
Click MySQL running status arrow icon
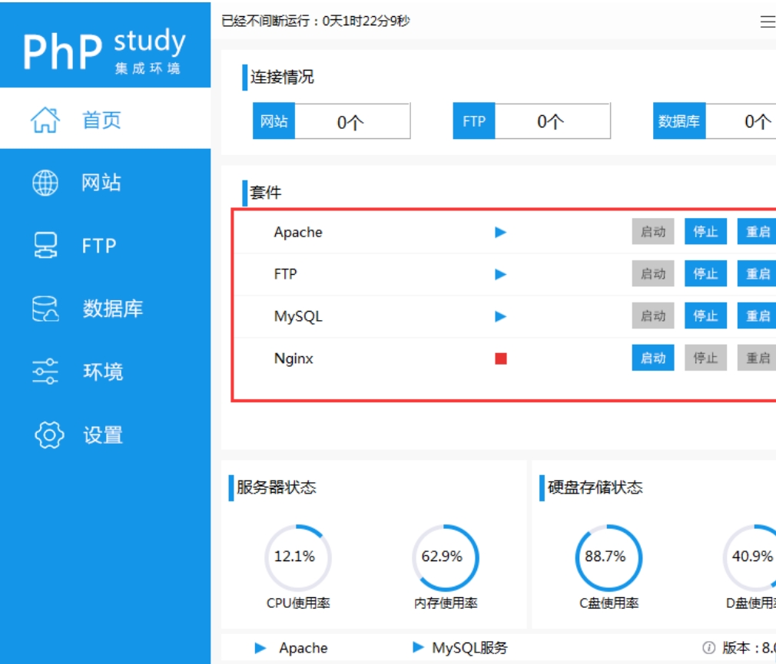[500, 316]
